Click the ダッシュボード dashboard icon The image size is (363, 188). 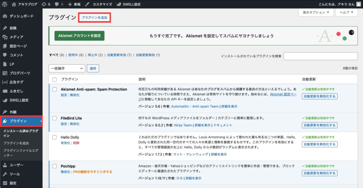click(x=5, y=16)
